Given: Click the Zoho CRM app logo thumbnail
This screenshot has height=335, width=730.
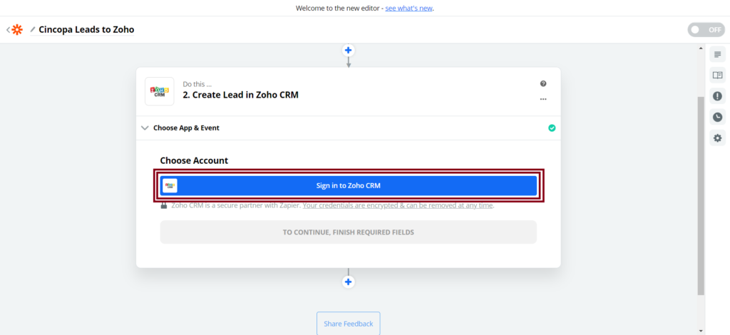Looking at the screenshot, I should coord(159,92).
